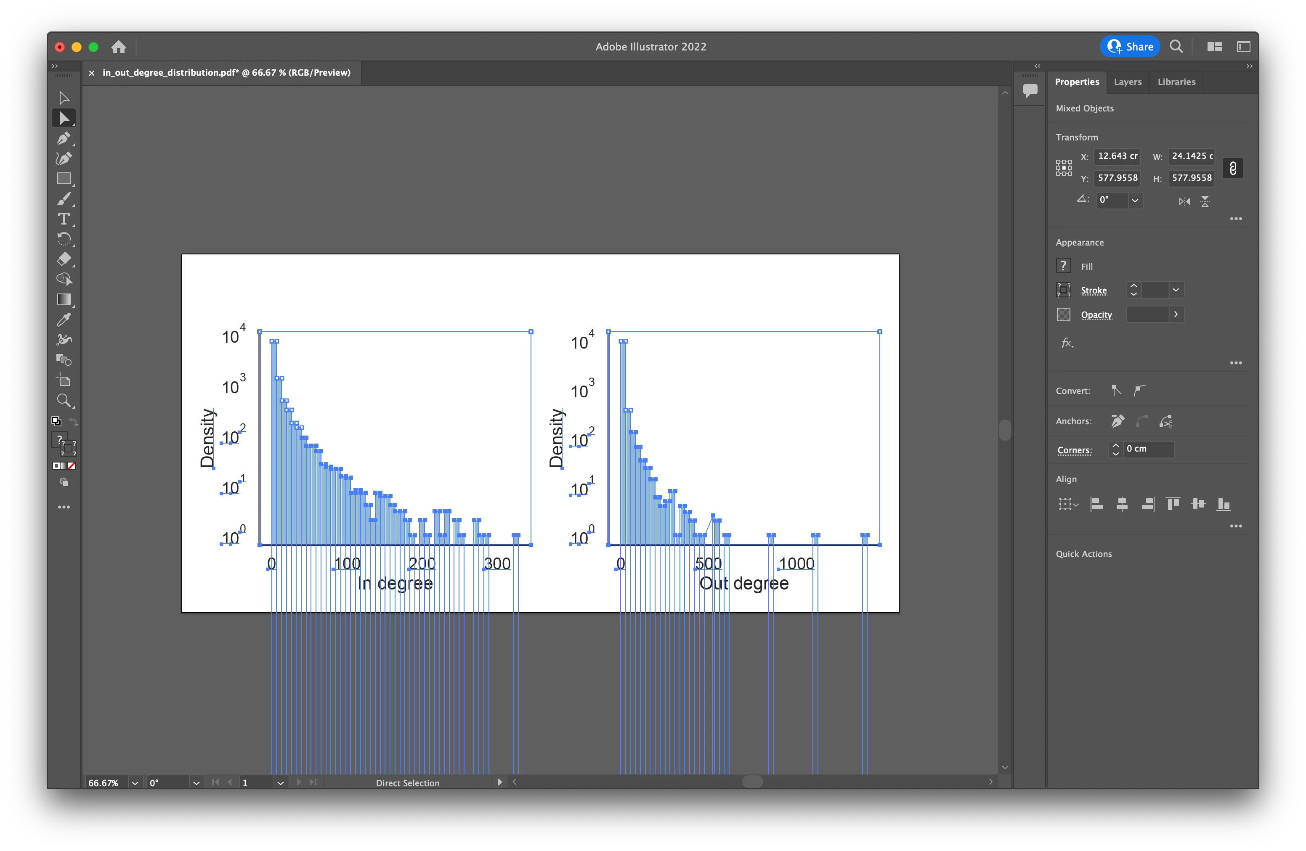Screen dimensions: 1306x851
Task: Click the transform reference point grid
Action: tap(1064, 168)
